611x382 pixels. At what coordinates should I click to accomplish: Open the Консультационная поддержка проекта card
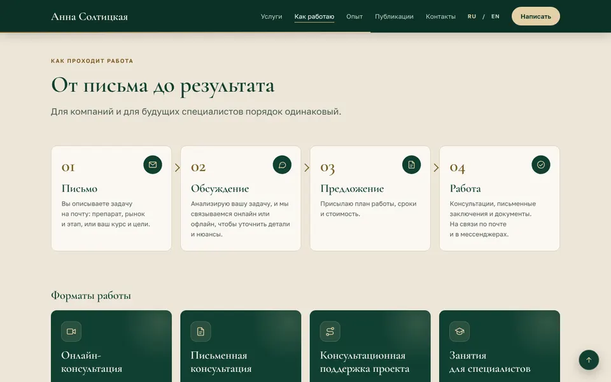click(370, 346)
